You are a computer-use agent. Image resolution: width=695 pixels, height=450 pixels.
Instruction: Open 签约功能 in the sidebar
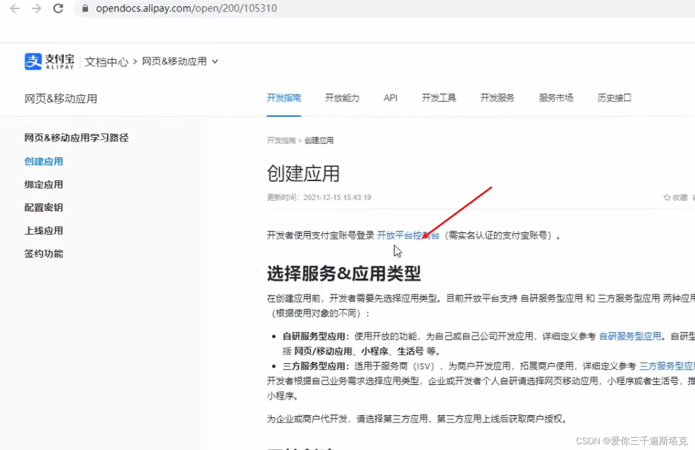click(x=44, y=253)
